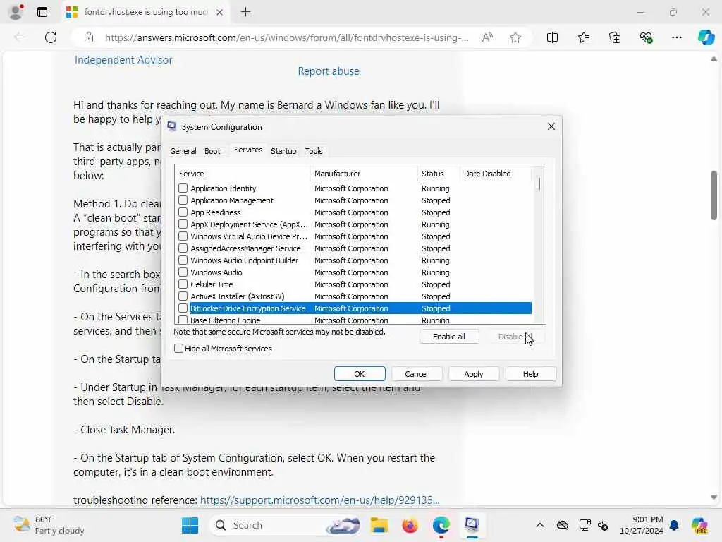Switch to the General tab

(183, 151)
